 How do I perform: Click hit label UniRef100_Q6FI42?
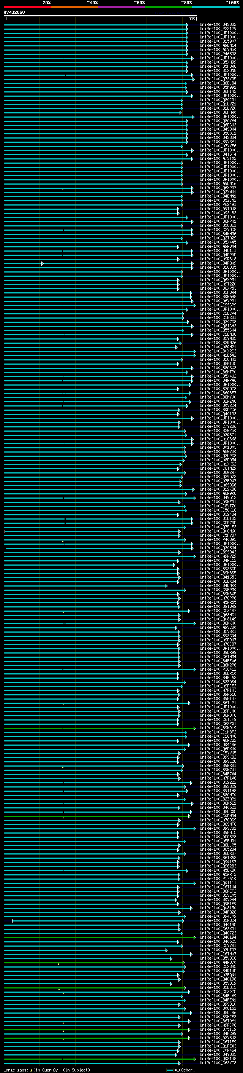pos(218,92)
